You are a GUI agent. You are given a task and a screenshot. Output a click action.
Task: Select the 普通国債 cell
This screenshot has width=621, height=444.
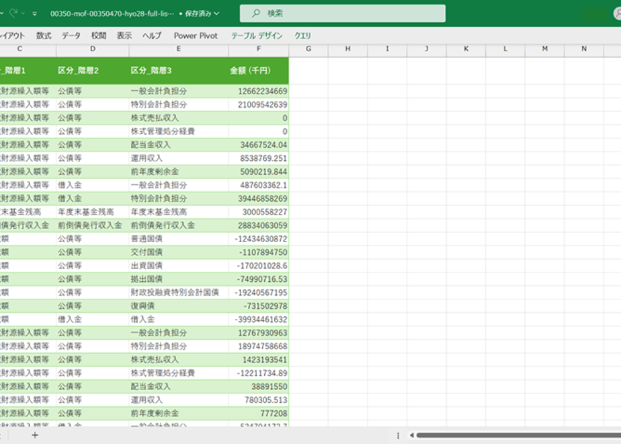coord(179,239)
